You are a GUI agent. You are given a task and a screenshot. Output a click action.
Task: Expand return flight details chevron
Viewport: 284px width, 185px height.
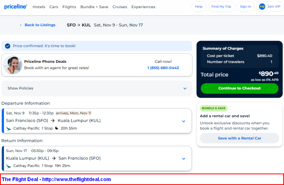184,159
